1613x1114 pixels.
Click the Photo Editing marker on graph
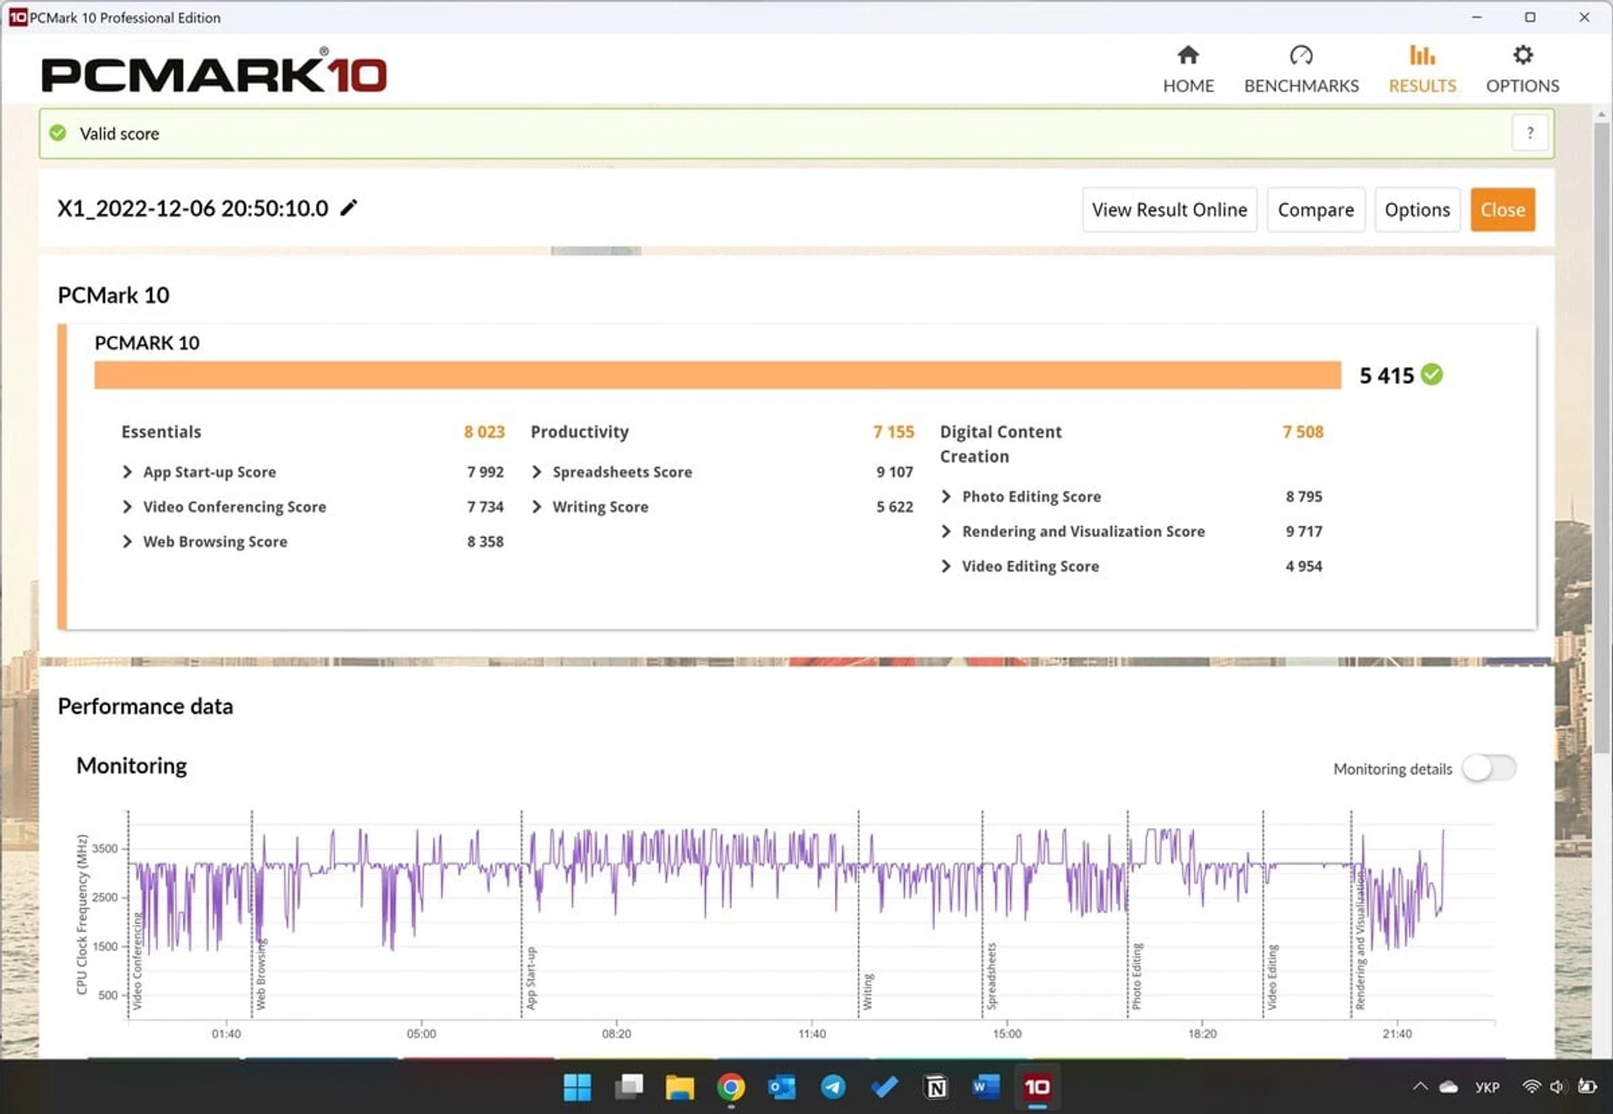(1137, 976)
